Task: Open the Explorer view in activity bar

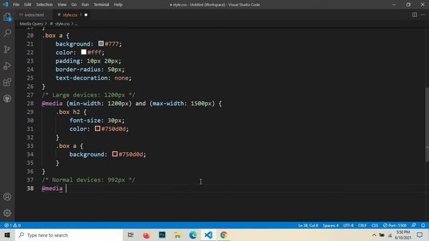Action: (7, 17)
